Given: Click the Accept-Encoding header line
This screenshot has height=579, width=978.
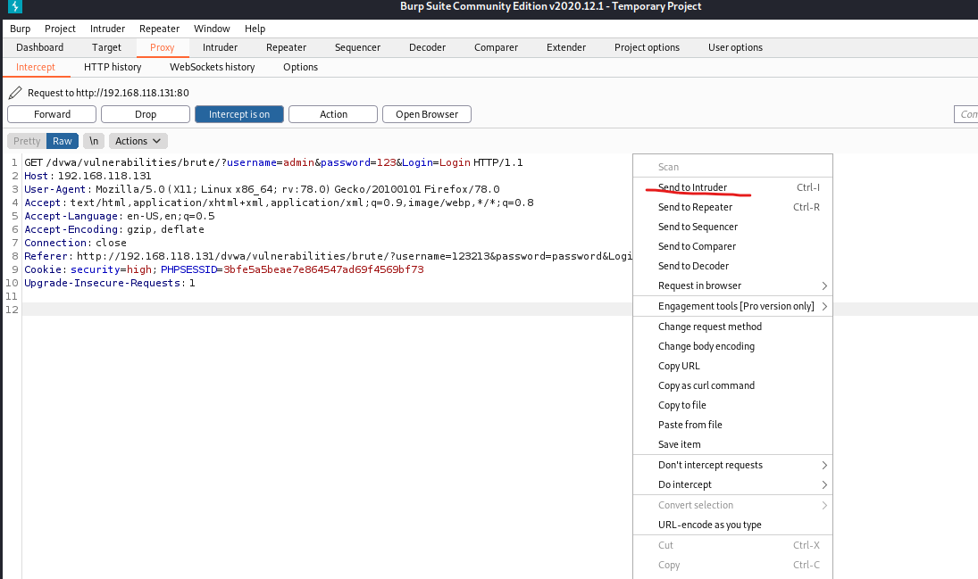Looking at the screenshot, I should pos(114,229).
